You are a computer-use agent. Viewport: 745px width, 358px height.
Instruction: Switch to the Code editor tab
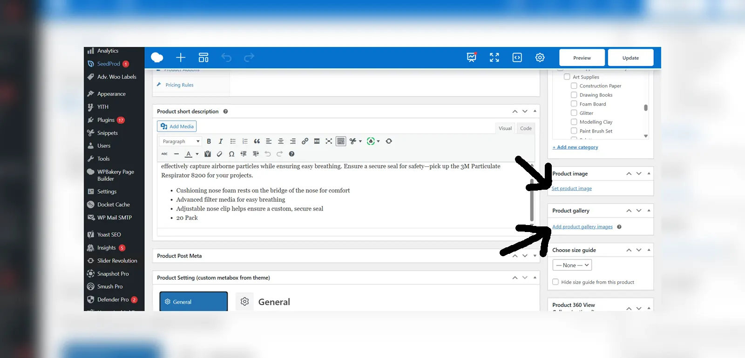pos(526,128)
